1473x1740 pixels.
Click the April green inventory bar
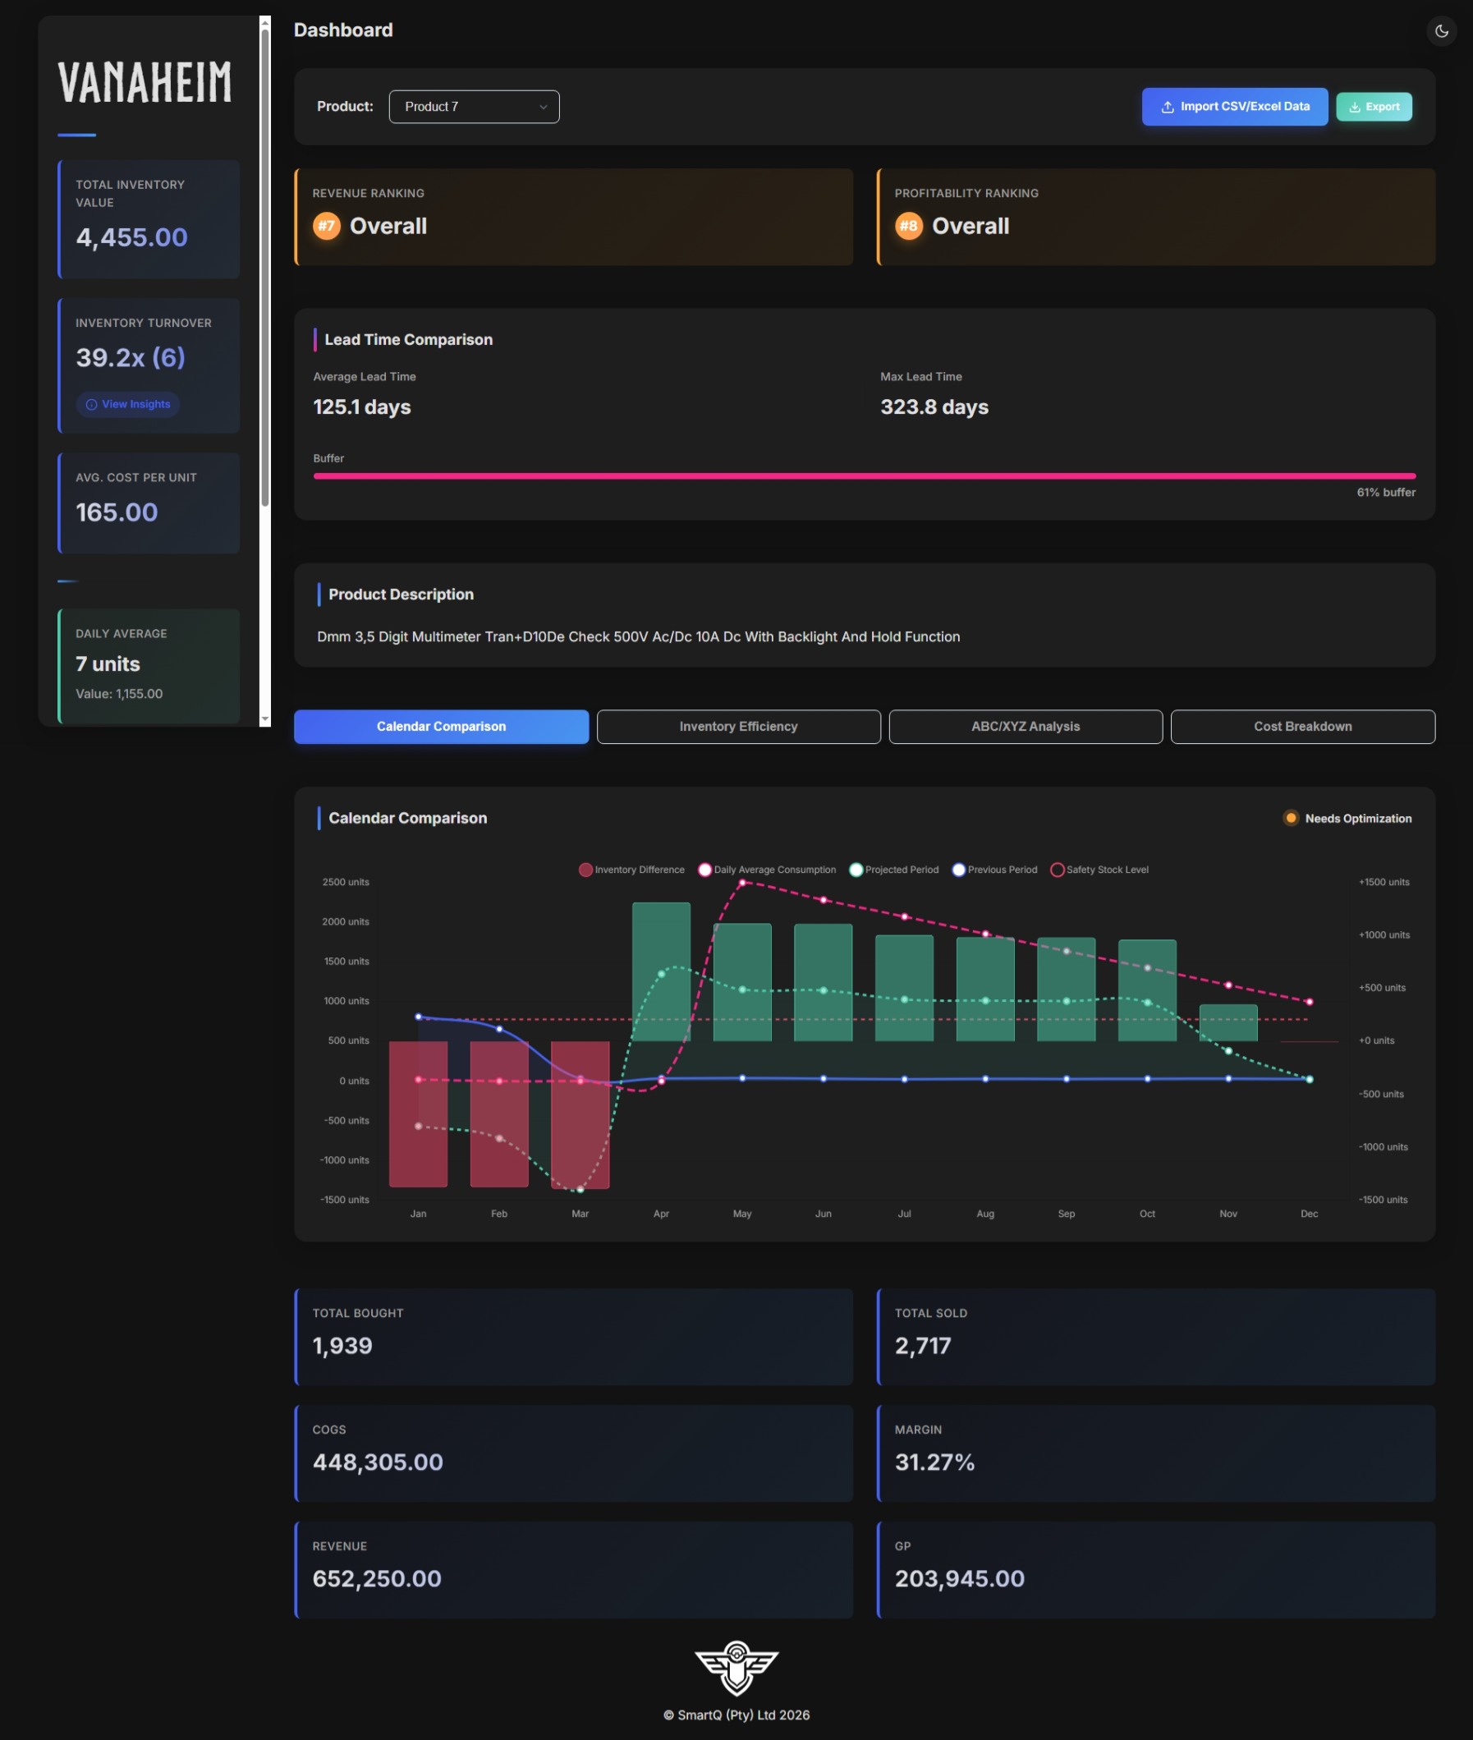pos(661,972)
